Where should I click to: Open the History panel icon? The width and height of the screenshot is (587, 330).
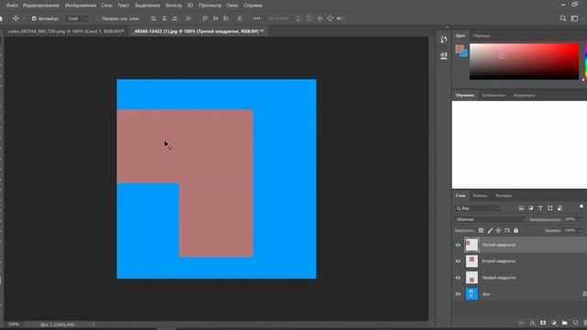tap(444, 39)
